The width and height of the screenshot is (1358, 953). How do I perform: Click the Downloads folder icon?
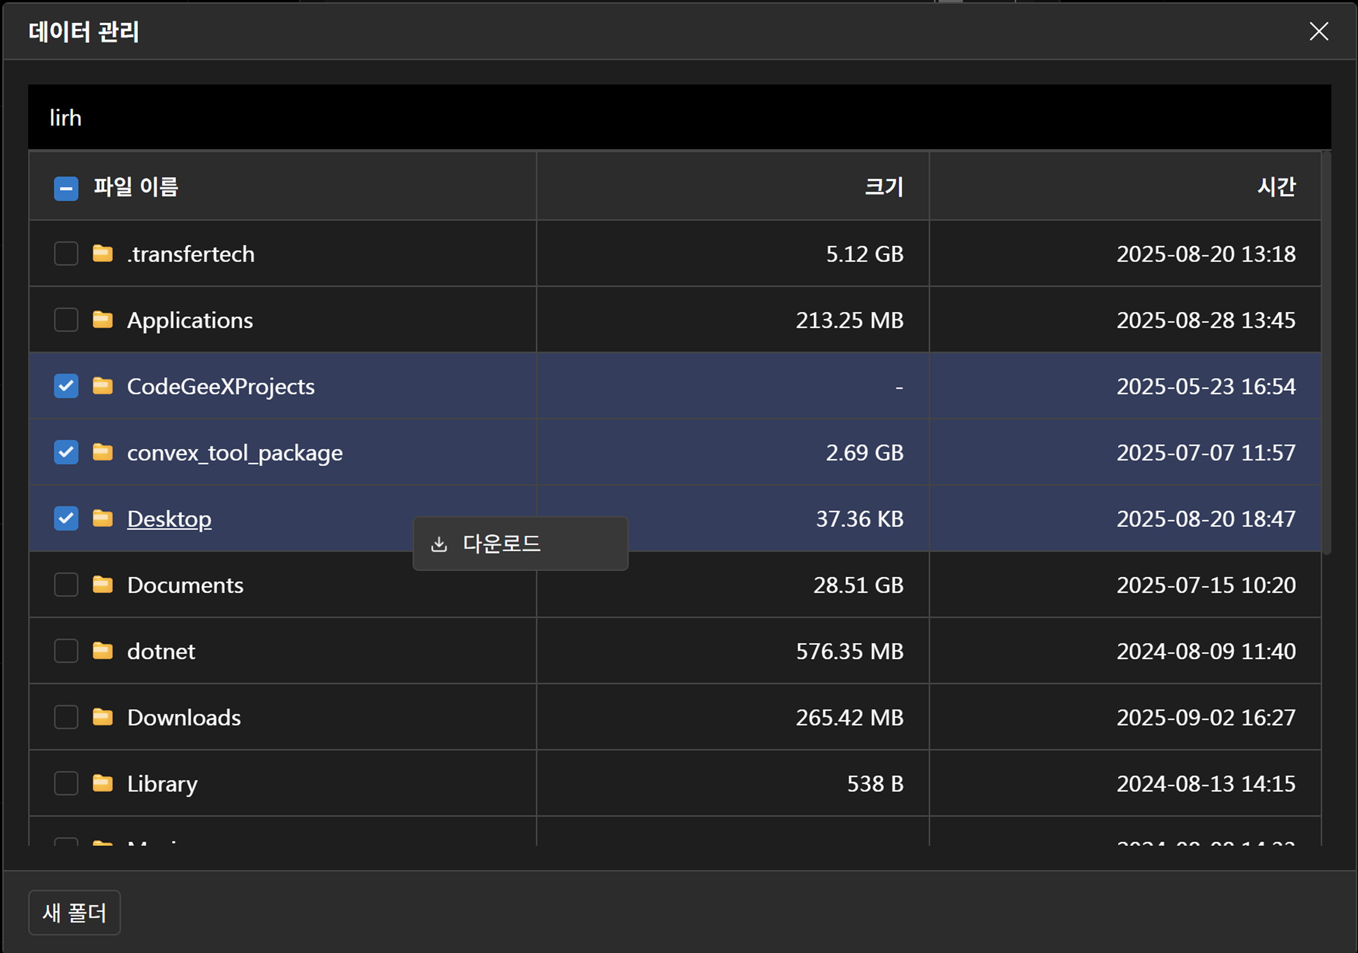tap(102, 717)
